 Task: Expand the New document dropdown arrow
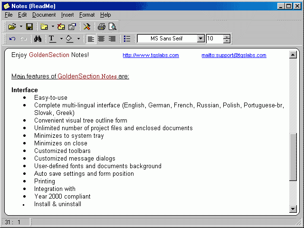tap(53, 27)
